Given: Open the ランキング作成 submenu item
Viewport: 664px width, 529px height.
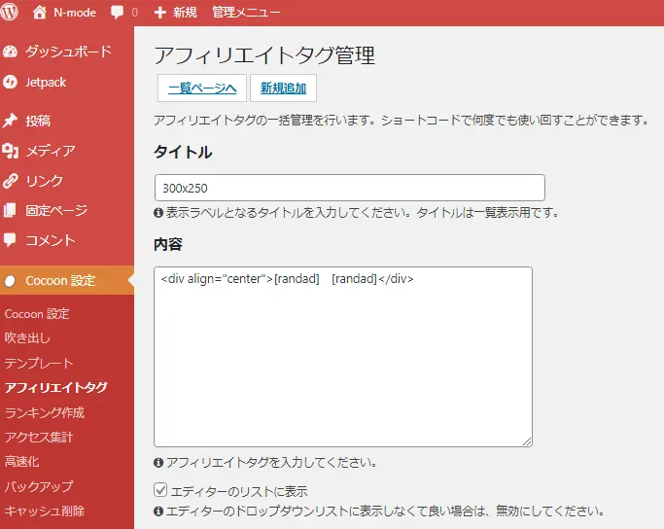Looking at the screenshot, I should tap(44, 412).
